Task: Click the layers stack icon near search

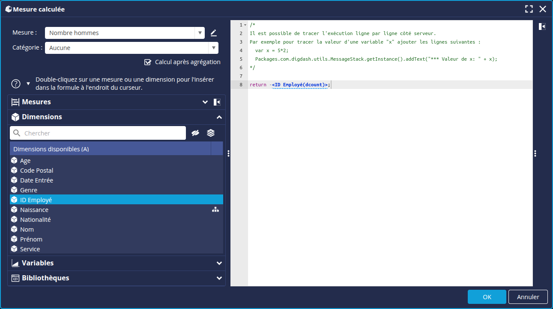Action: (x=211, y=133)
